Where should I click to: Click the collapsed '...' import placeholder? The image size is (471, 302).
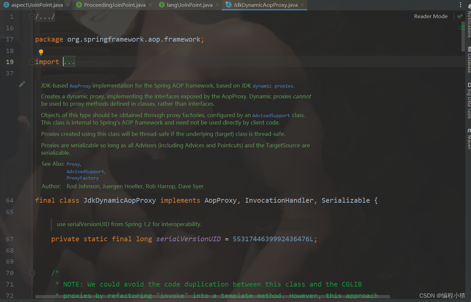70,62
